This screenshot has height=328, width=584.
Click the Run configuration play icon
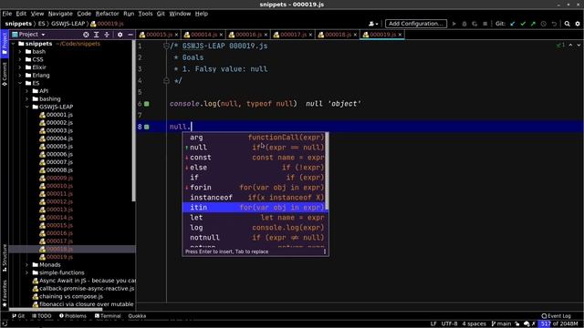click(454, 24)
